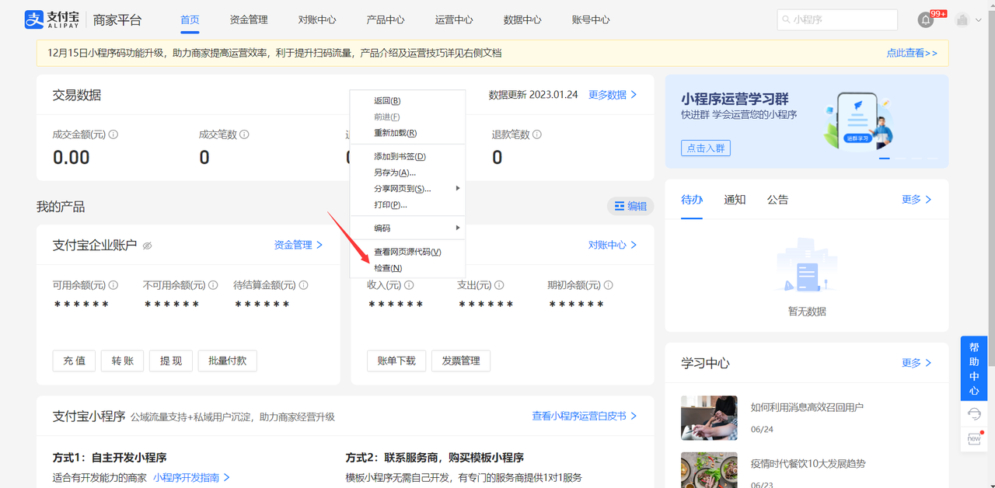Expand 编码 submenu in context menu
This screenshot has width=995, height=488.
[407, 228]
